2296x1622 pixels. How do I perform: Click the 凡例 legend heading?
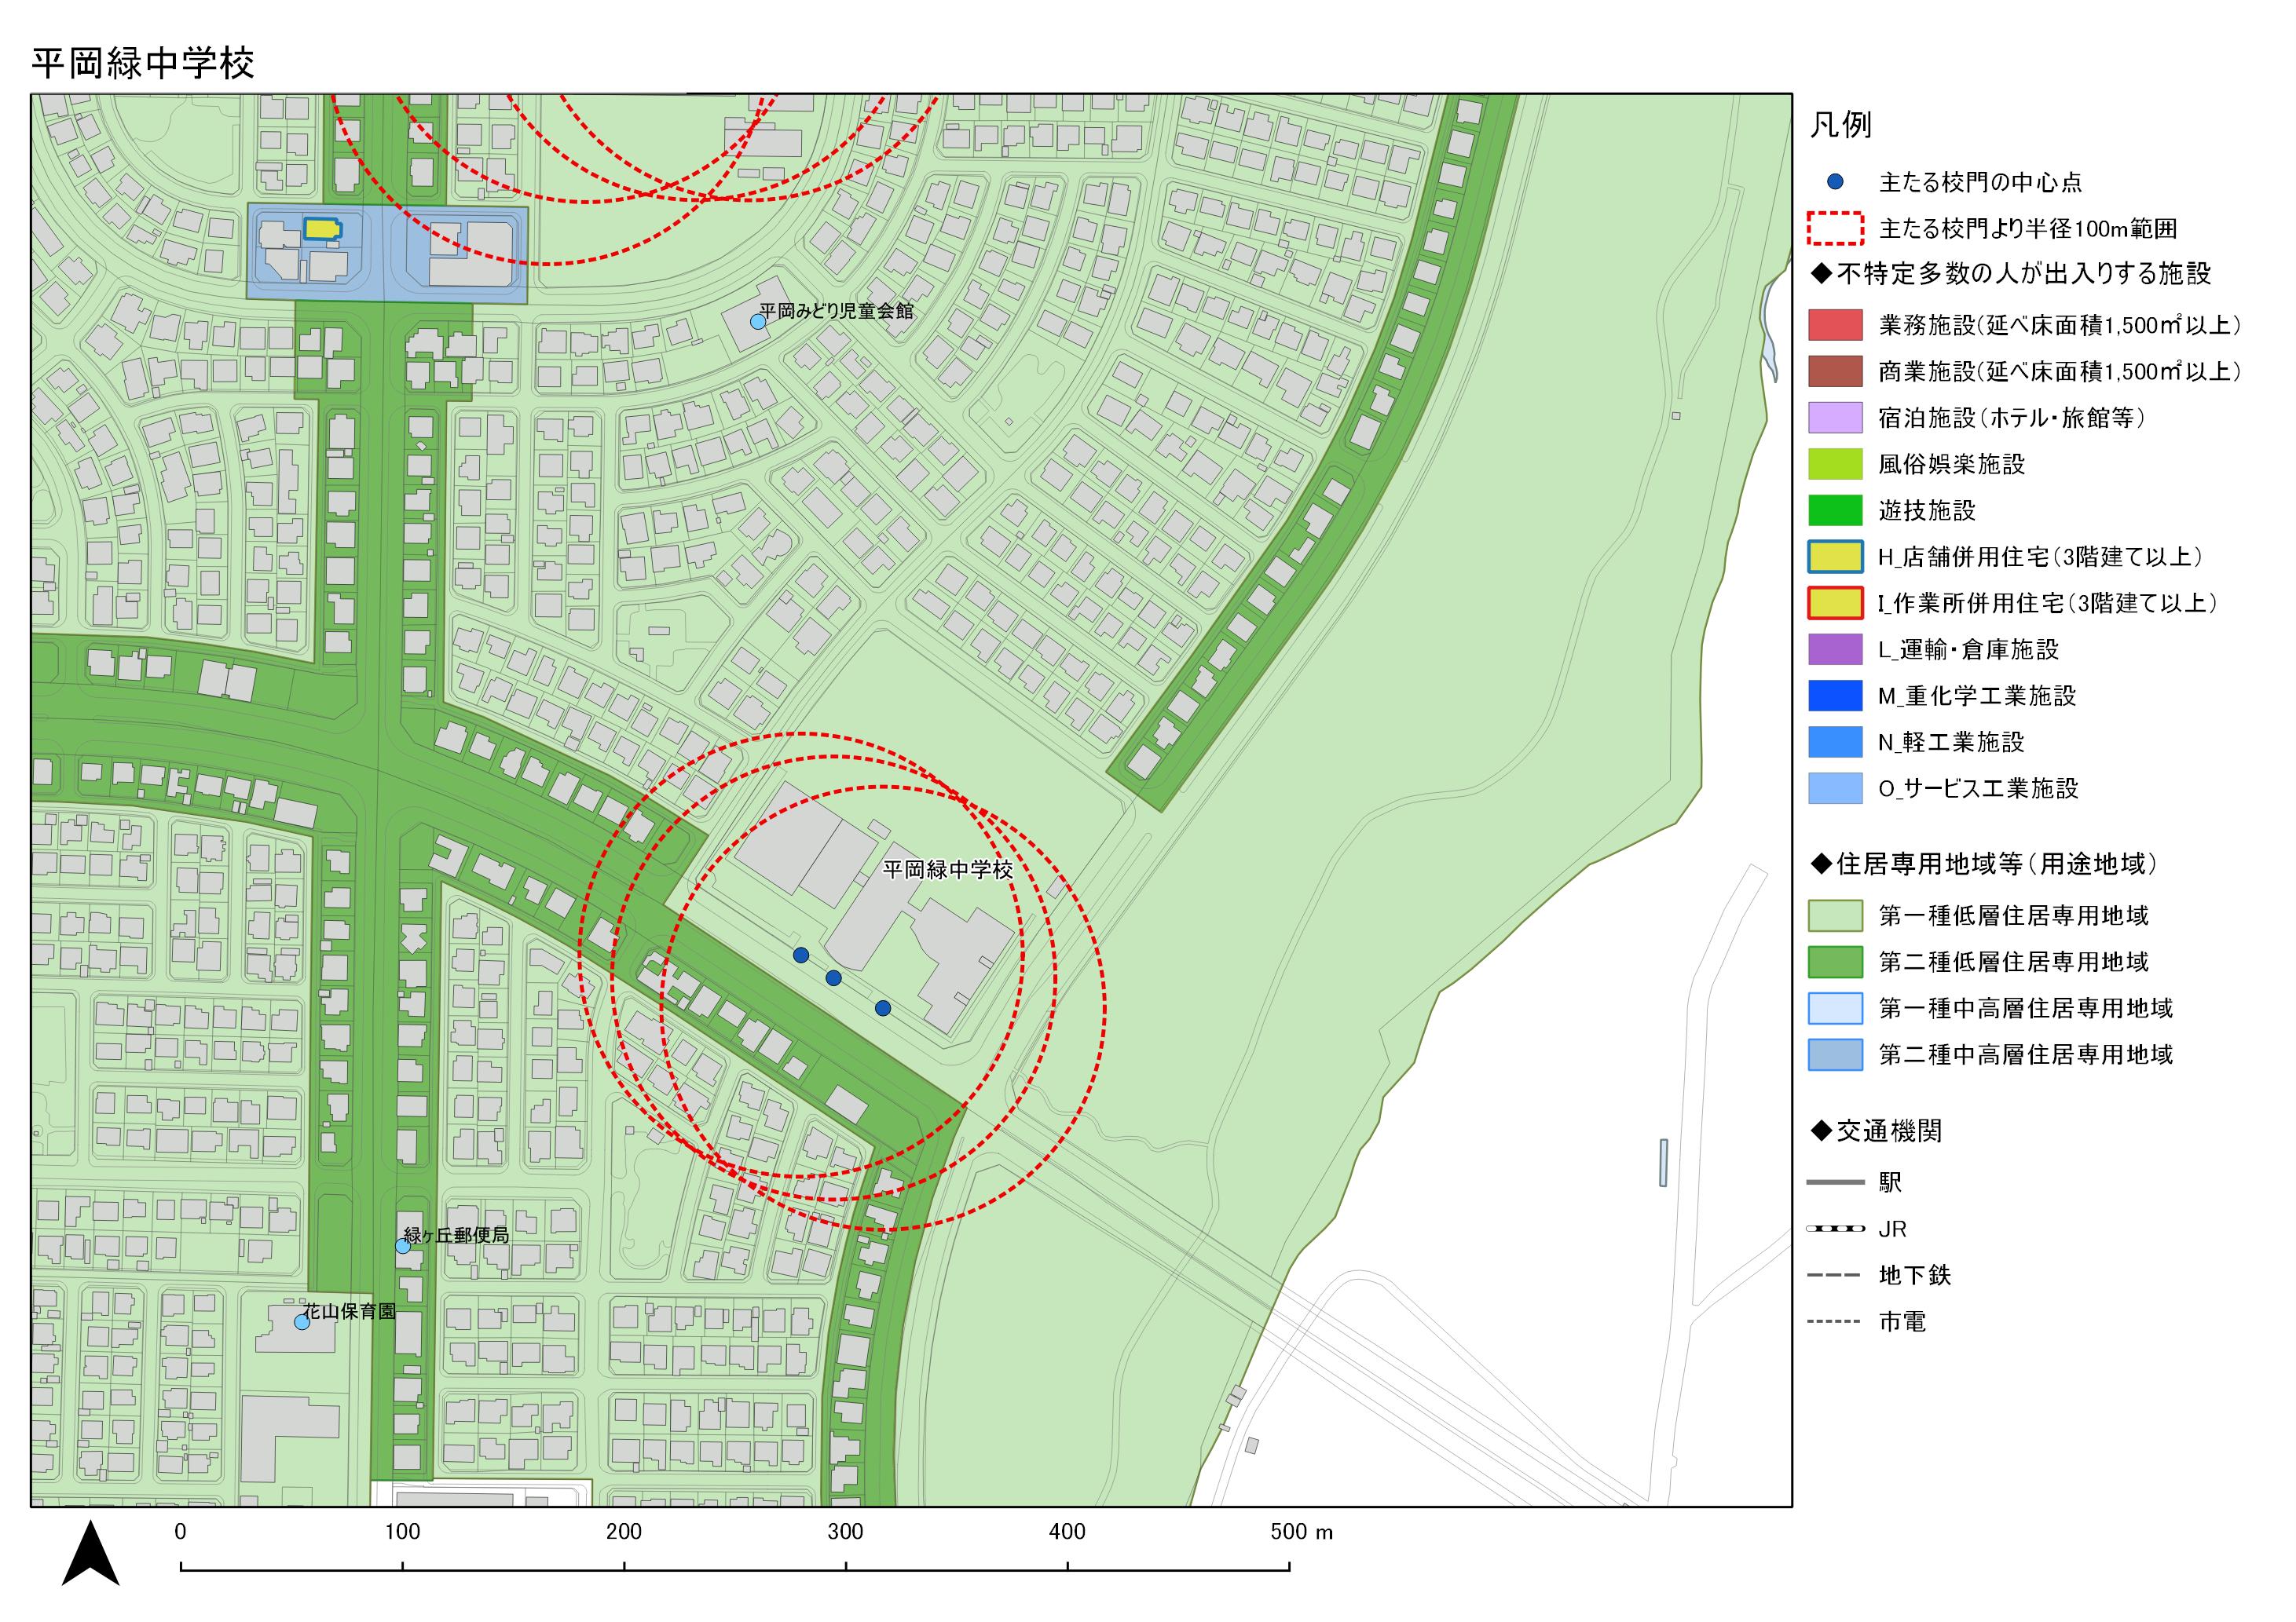(x=1840, y=125)
